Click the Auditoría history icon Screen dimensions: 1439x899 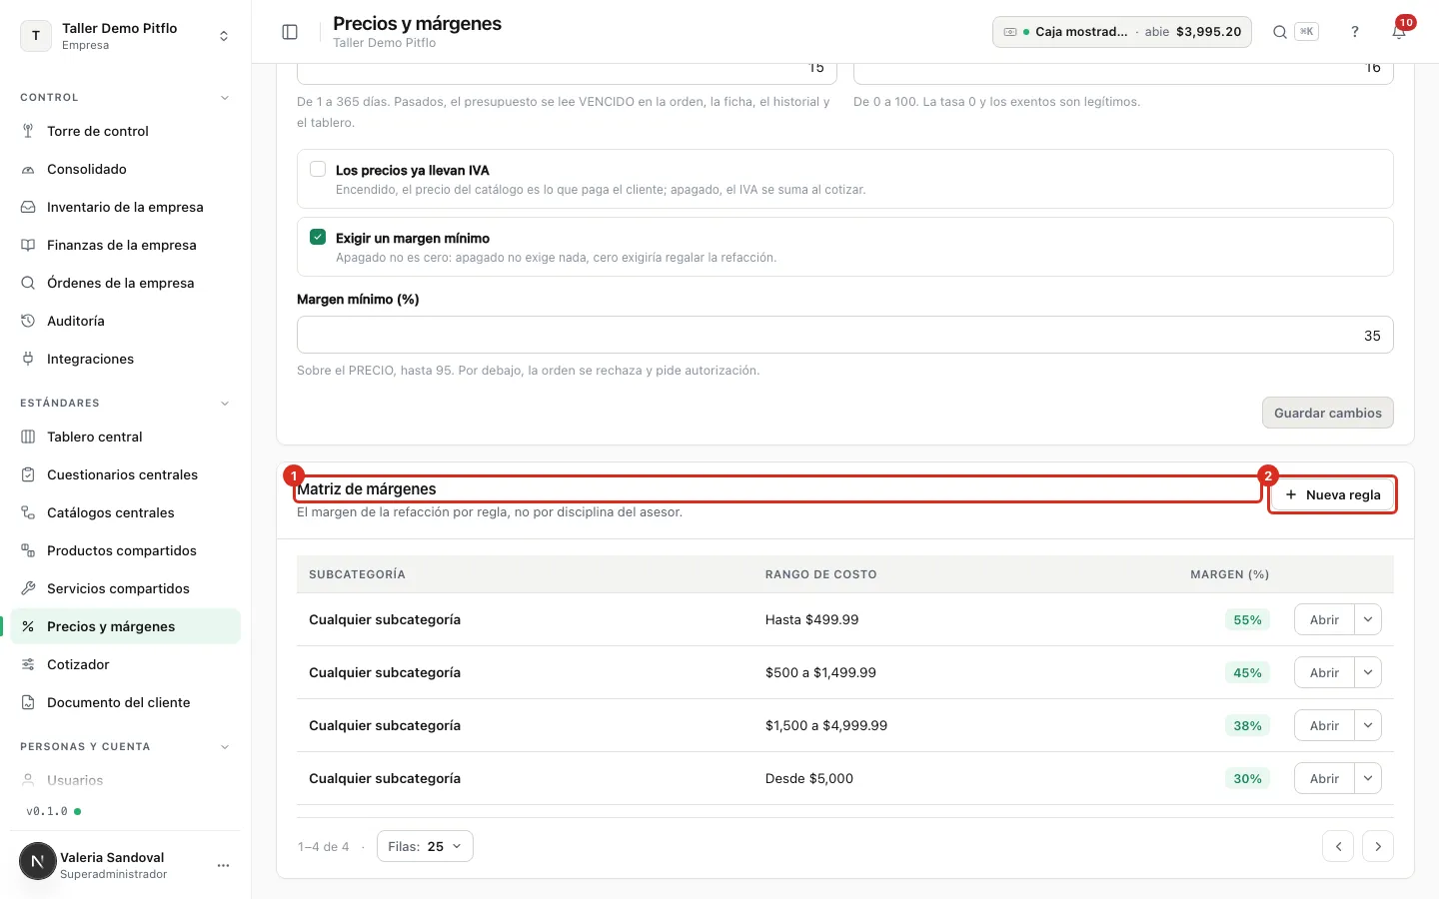(x=28, y=321)
